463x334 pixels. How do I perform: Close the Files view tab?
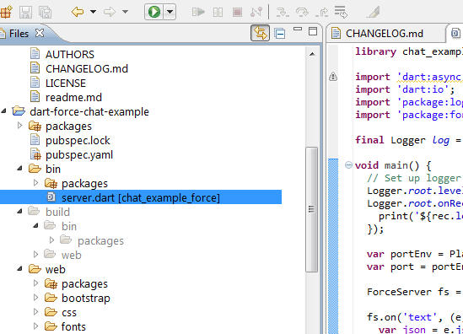40,33
